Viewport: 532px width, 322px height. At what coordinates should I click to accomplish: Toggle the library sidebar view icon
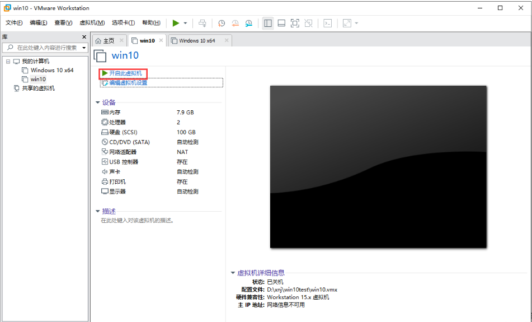click(x=268, y=23)
